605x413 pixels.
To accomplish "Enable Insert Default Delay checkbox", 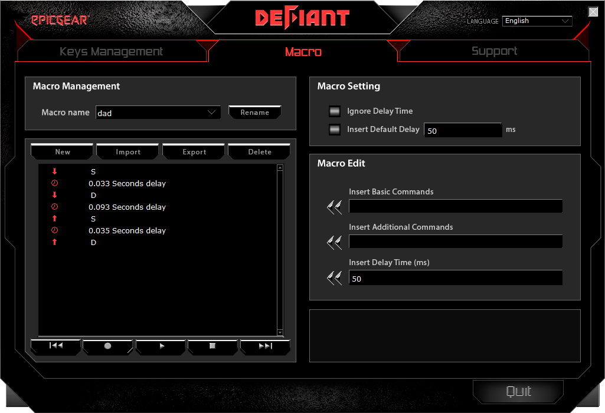I will pos(335,130).
